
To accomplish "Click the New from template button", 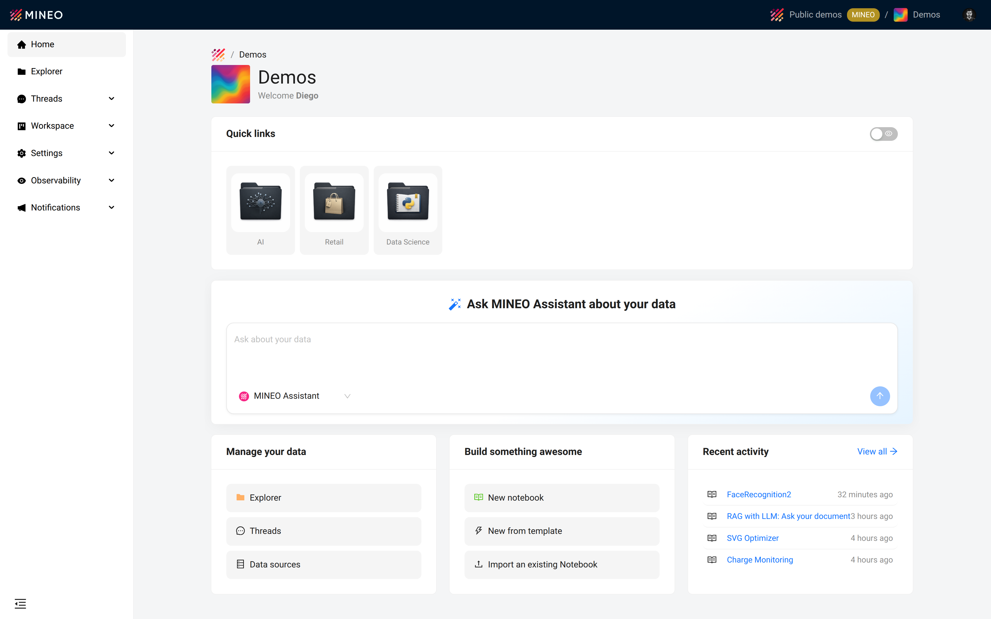I will pos(561,531).
